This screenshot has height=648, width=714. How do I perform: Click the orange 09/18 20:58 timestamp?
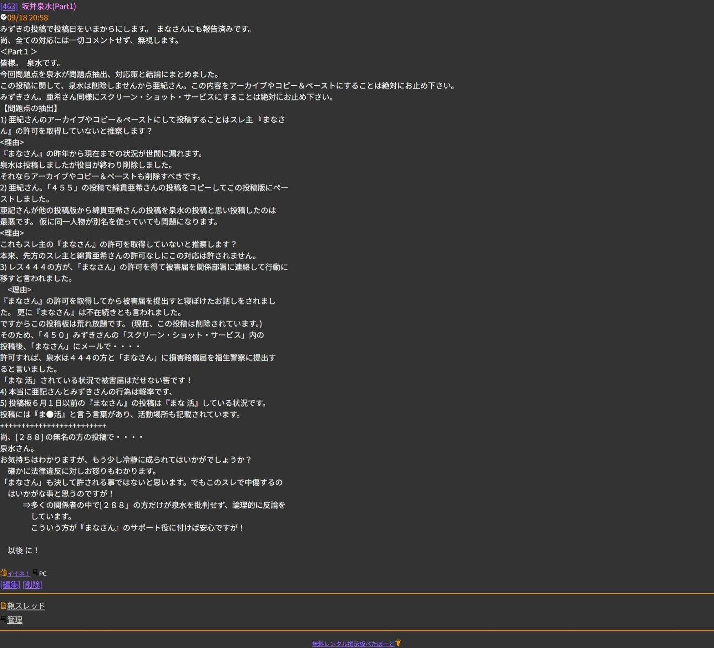tap(27, 18)
